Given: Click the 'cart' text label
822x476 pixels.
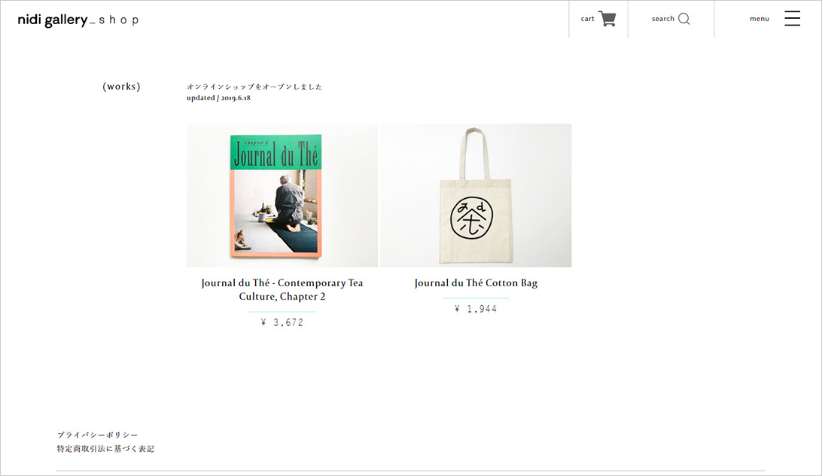Looking at the screenshot, I should pos(587,19).
